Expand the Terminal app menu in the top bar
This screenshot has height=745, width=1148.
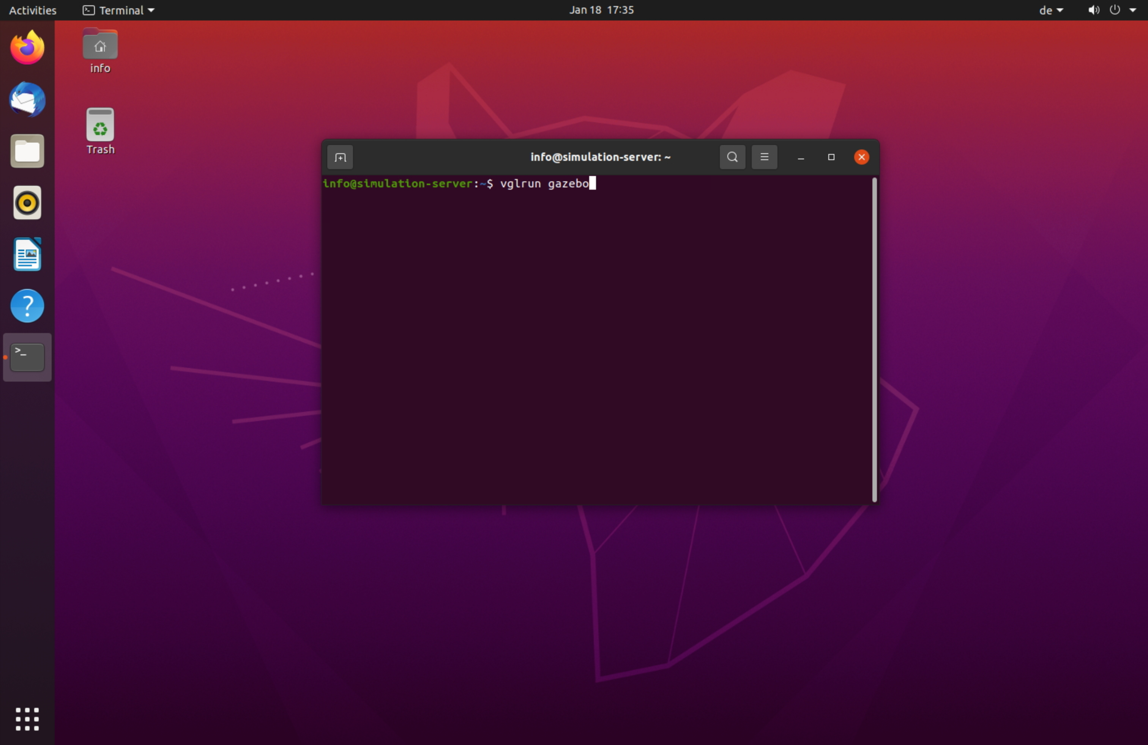click(119, 10)
